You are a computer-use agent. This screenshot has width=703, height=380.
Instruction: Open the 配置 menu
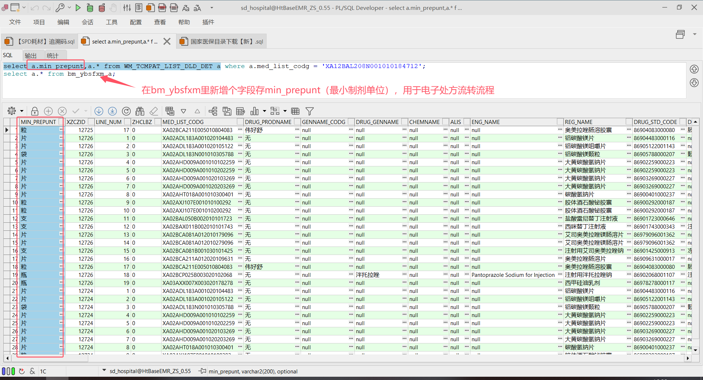136,22
